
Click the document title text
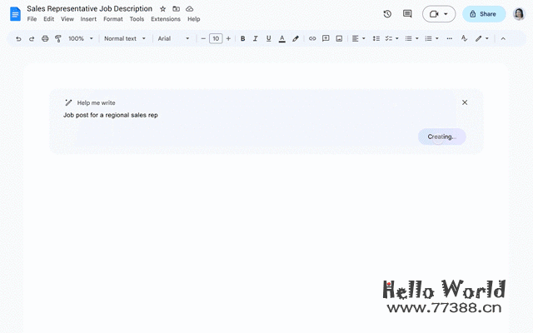pyautogui.click(x=89, y=9)
